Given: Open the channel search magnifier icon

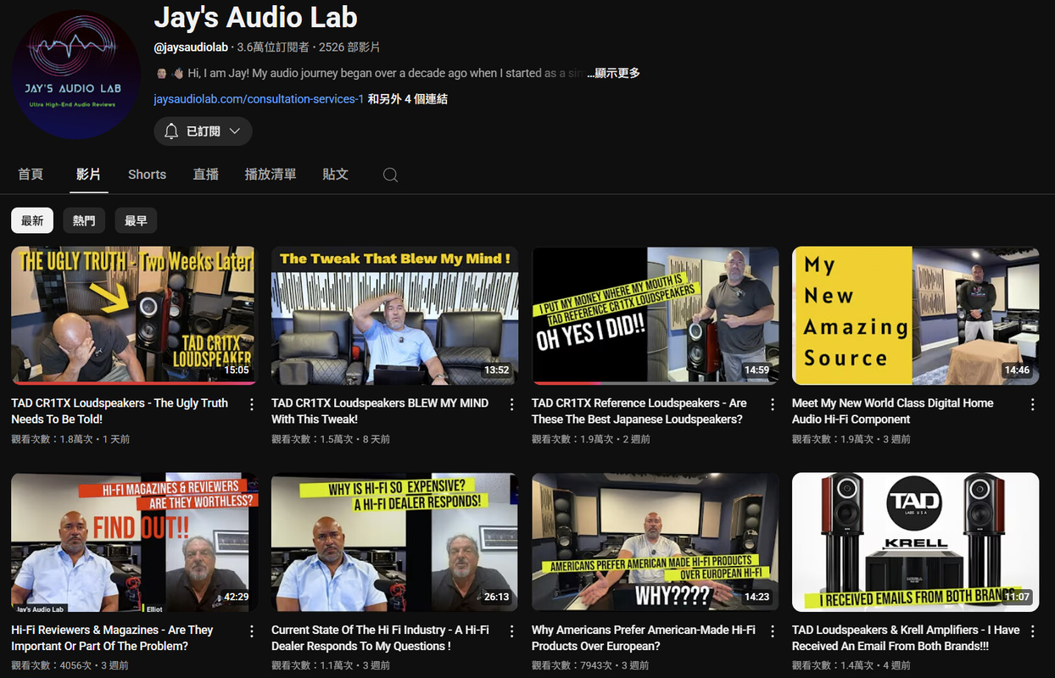Looking at the screenshot, I should tap(390, 175).
